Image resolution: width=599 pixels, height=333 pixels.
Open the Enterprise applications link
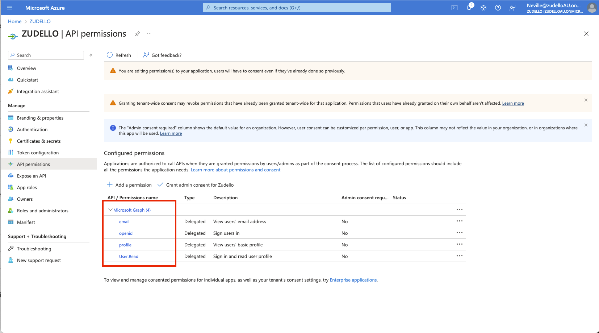pos(353,280)
